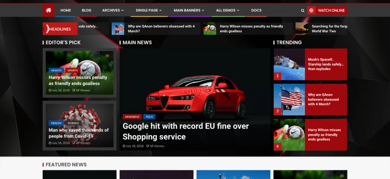Click the Newsbeat category tag
This screenshot has height=179, width=390.
click(x=132, y=117)
